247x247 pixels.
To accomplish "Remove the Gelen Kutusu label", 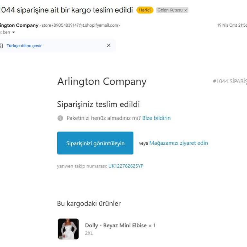I will 186,10.
